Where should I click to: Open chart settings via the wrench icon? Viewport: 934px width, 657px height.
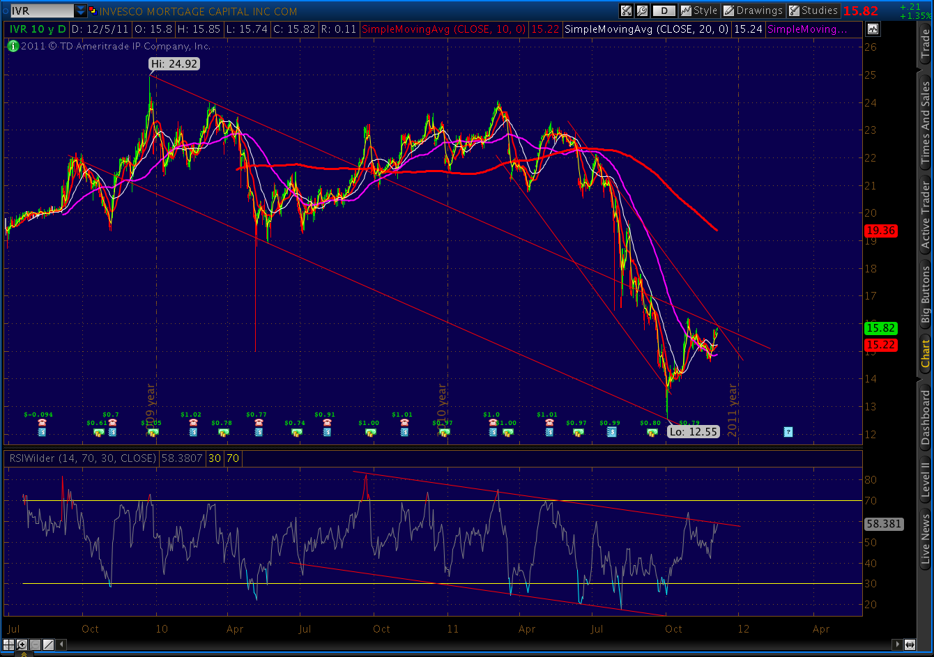click(x=642, y=10)
